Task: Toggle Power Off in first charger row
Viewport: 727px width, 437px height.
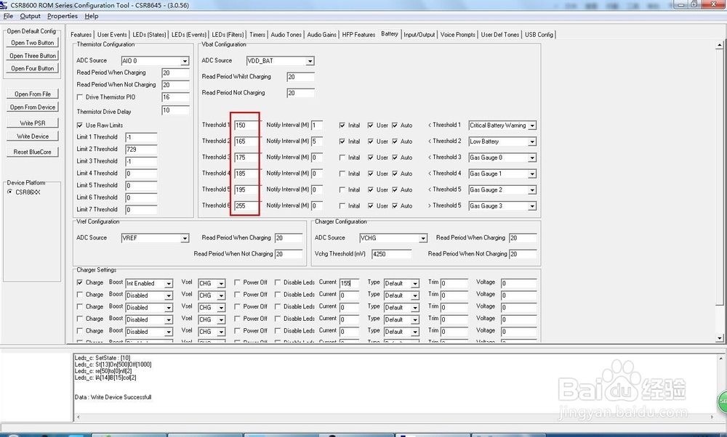Action: click(x=237, y=282)
